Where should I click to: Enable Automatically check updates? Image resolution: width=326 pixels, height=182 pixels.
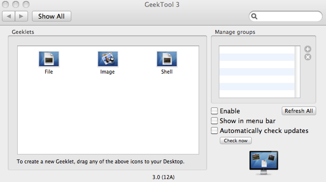(x=214, y=131)
